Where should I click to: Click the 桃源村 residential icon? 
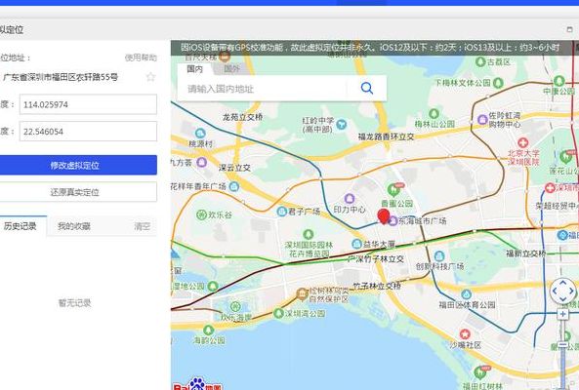coord(200,134)
